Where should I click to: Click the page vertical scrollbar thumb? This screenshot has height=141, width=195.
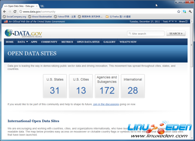pyautogui.click(x=192, y=45)
